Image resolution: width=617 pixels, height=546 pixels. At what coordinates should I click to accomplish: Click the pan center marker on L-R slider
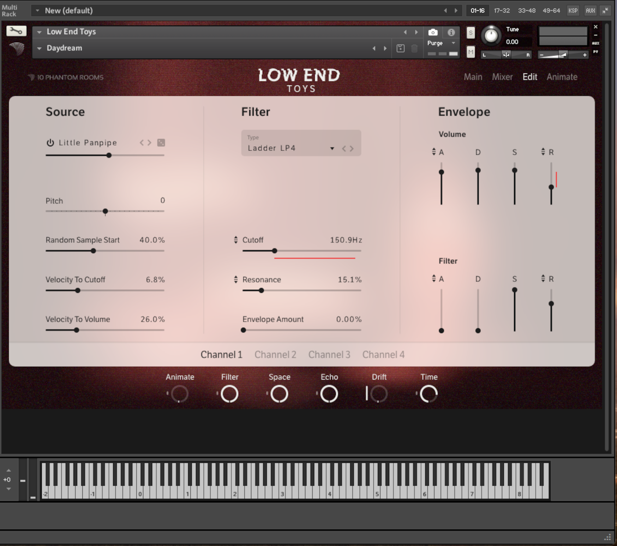[x=506, y=55]
